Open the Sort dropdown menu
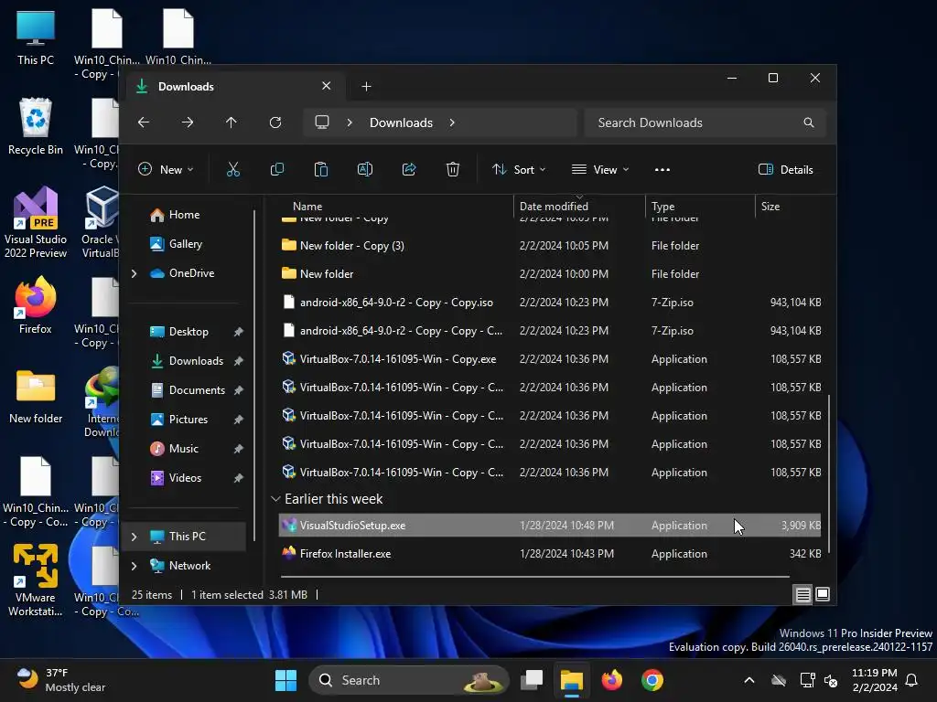Image resolution: width=937 pixels, height=702 pixels. tap(519, 169)
